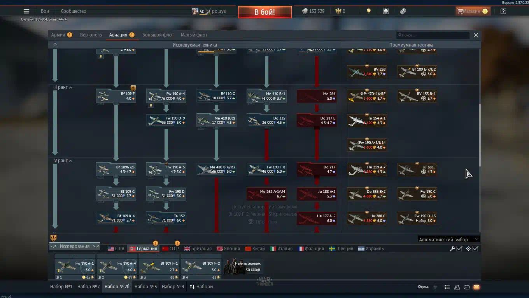This screenshot has height=298, width=529.
Task: Switch to preset Набор №3
Action: point(145,287)
